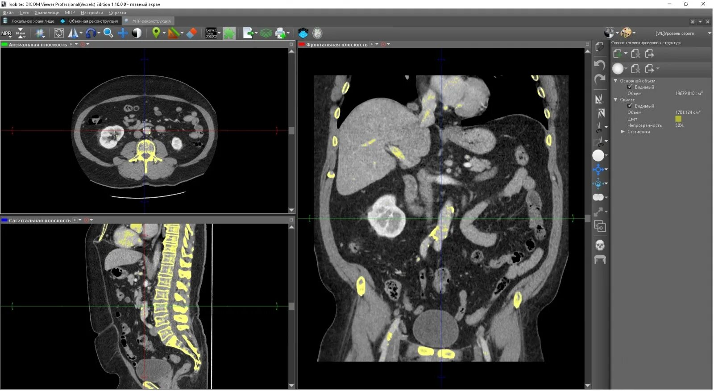This screenshot has width=714, height=391.
Task: Click the stacked green layers icon
Action: pos(266,33)
